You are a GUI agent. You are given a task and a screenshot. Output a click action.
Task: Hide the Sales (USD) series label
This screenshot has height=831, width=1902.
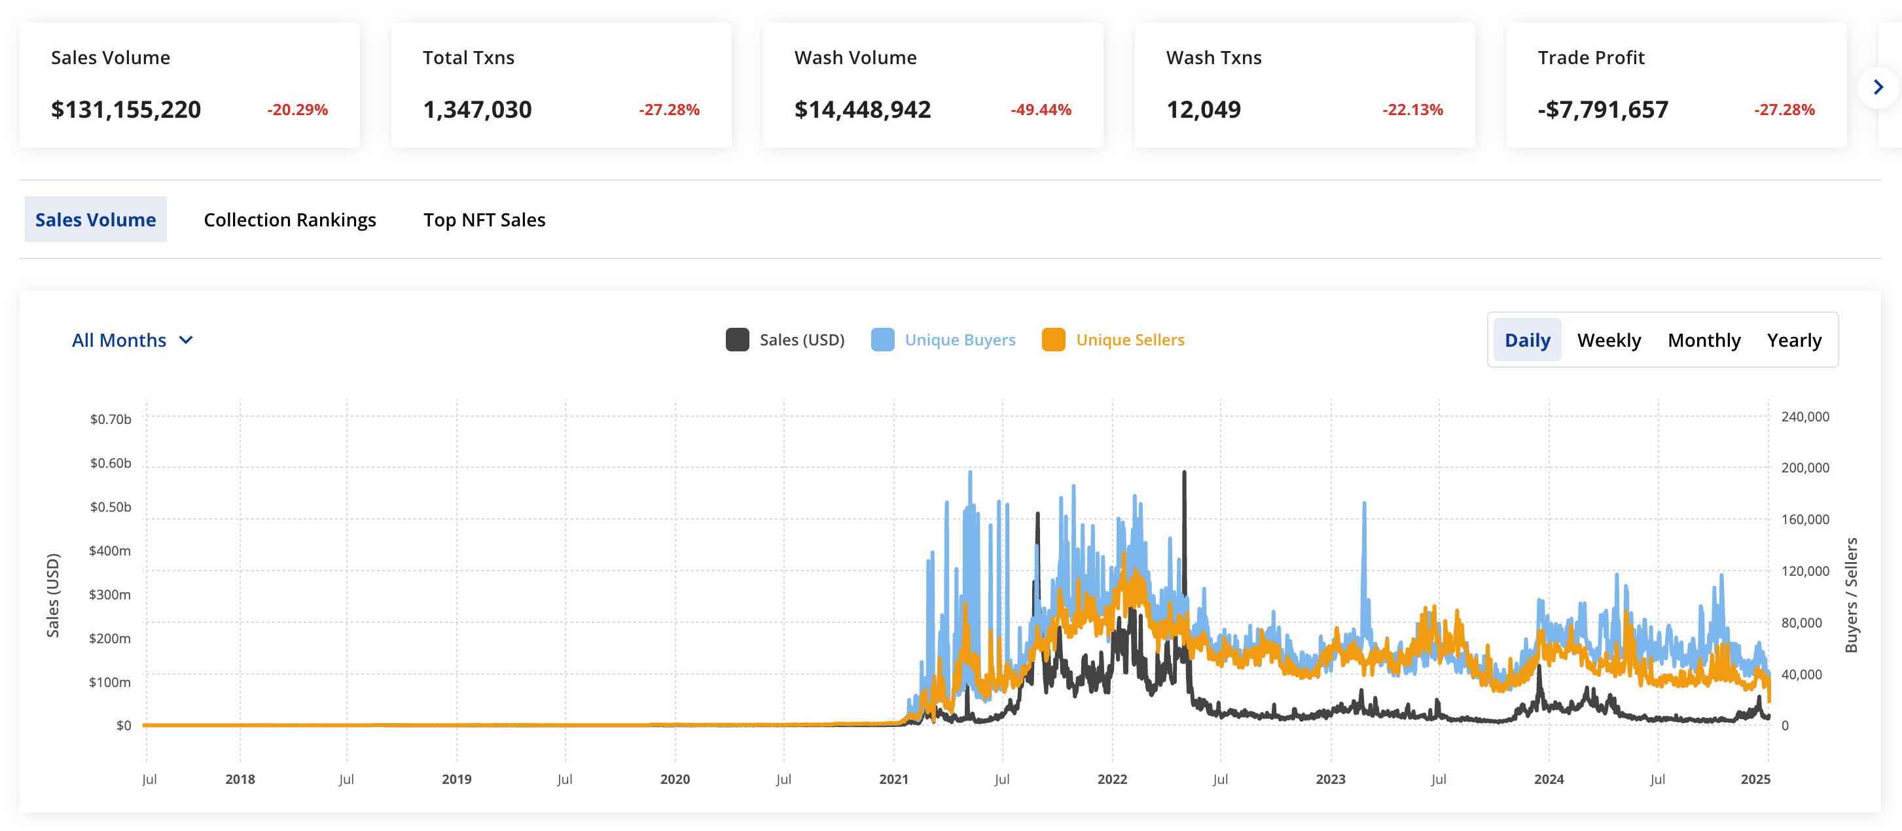(801, 340)
